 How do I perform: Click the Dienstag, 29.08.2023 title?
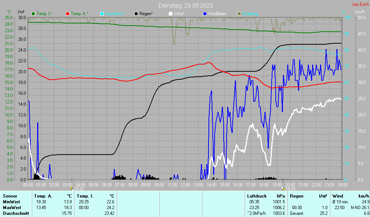tap(186, 5)
